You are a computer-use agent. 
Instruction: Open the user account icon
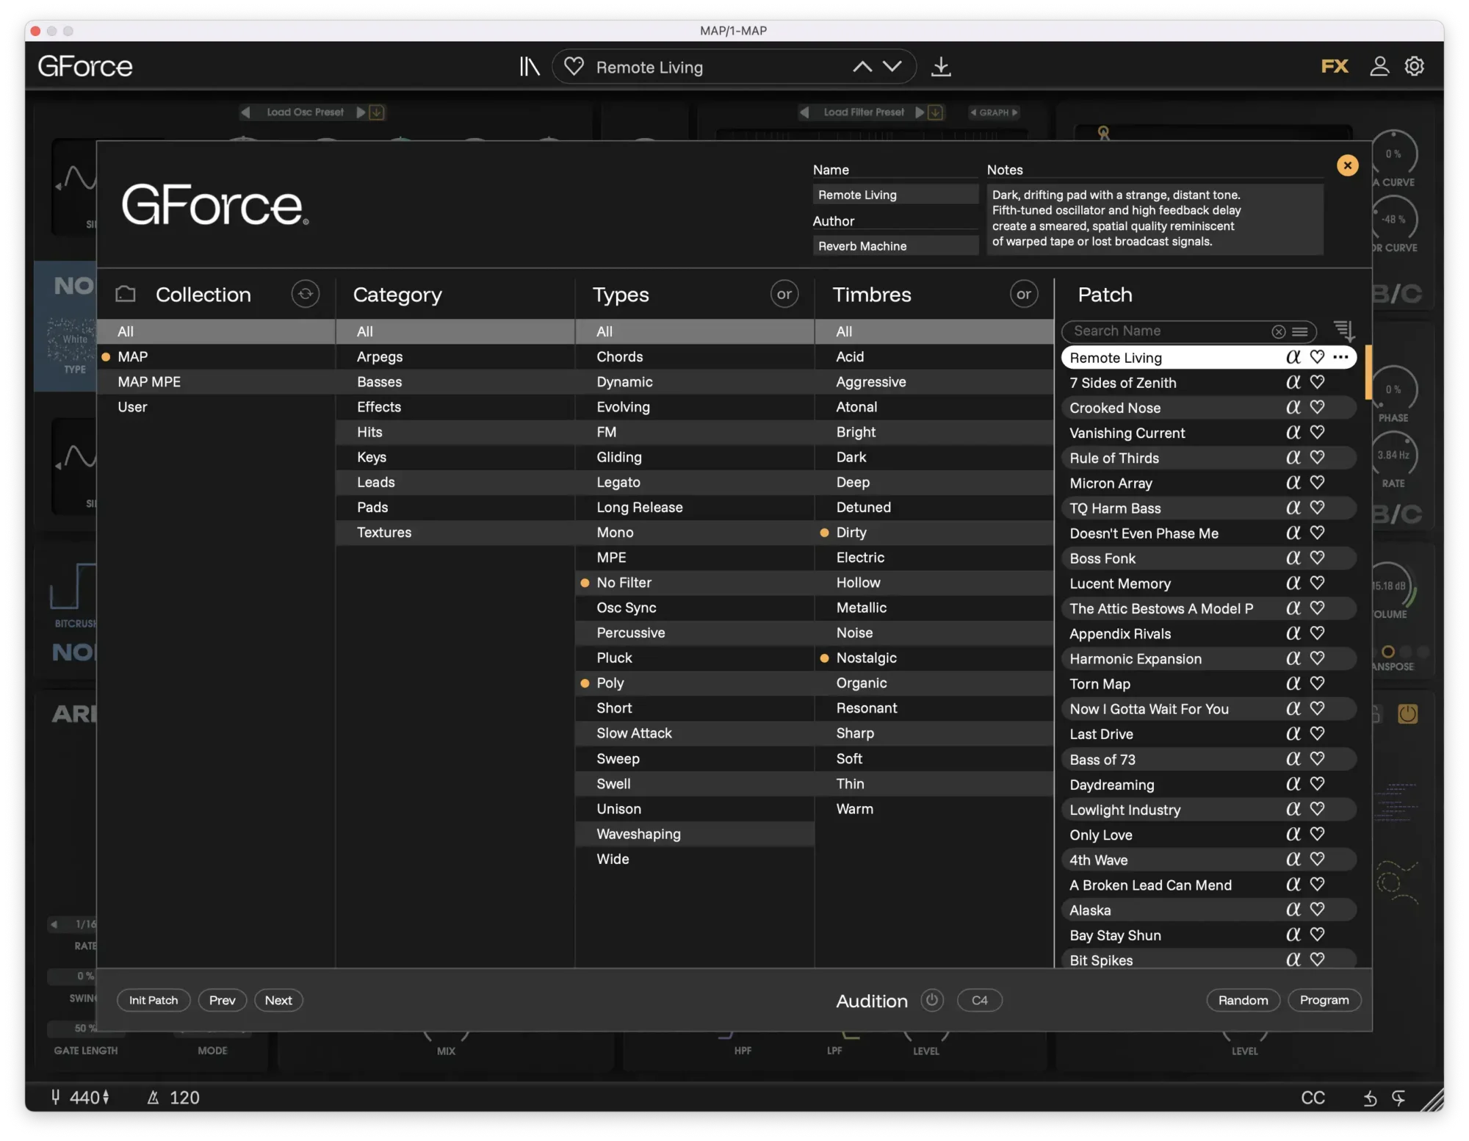pos(1379,66)
